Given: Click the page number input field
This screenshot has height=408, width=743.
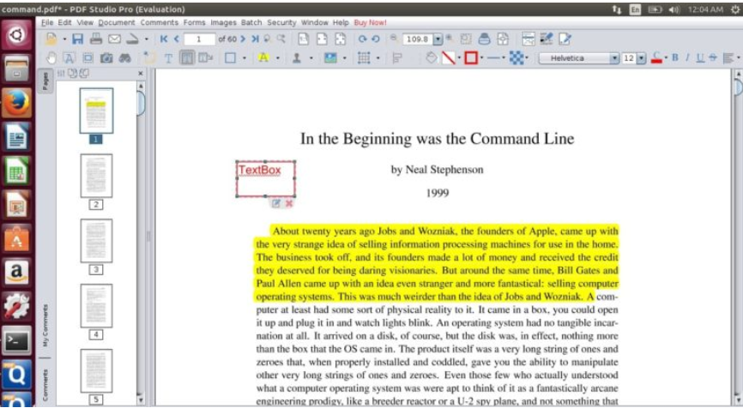Looking at the screenshot, I should tap(199, 39).
